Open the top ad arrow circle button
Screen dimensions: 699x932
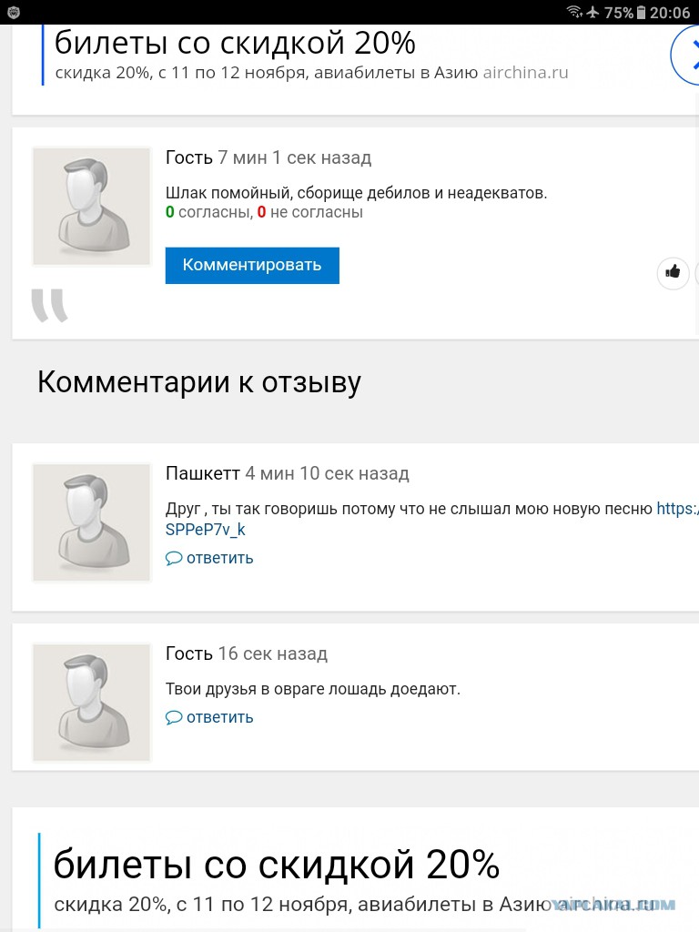(x=685, y=56)
